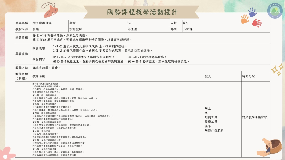Viewport: 285px width, 160px height.
Task: Select the line starting '1.學生學習如何修整陶土作品'
Action: coord(62,125)
